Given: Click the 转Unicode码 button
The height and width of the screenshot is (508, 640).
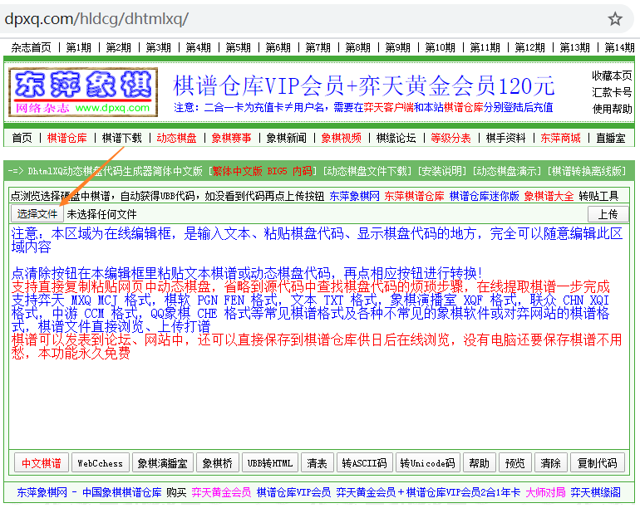Looking at the screenshot, I should click(x=428, y=463).
